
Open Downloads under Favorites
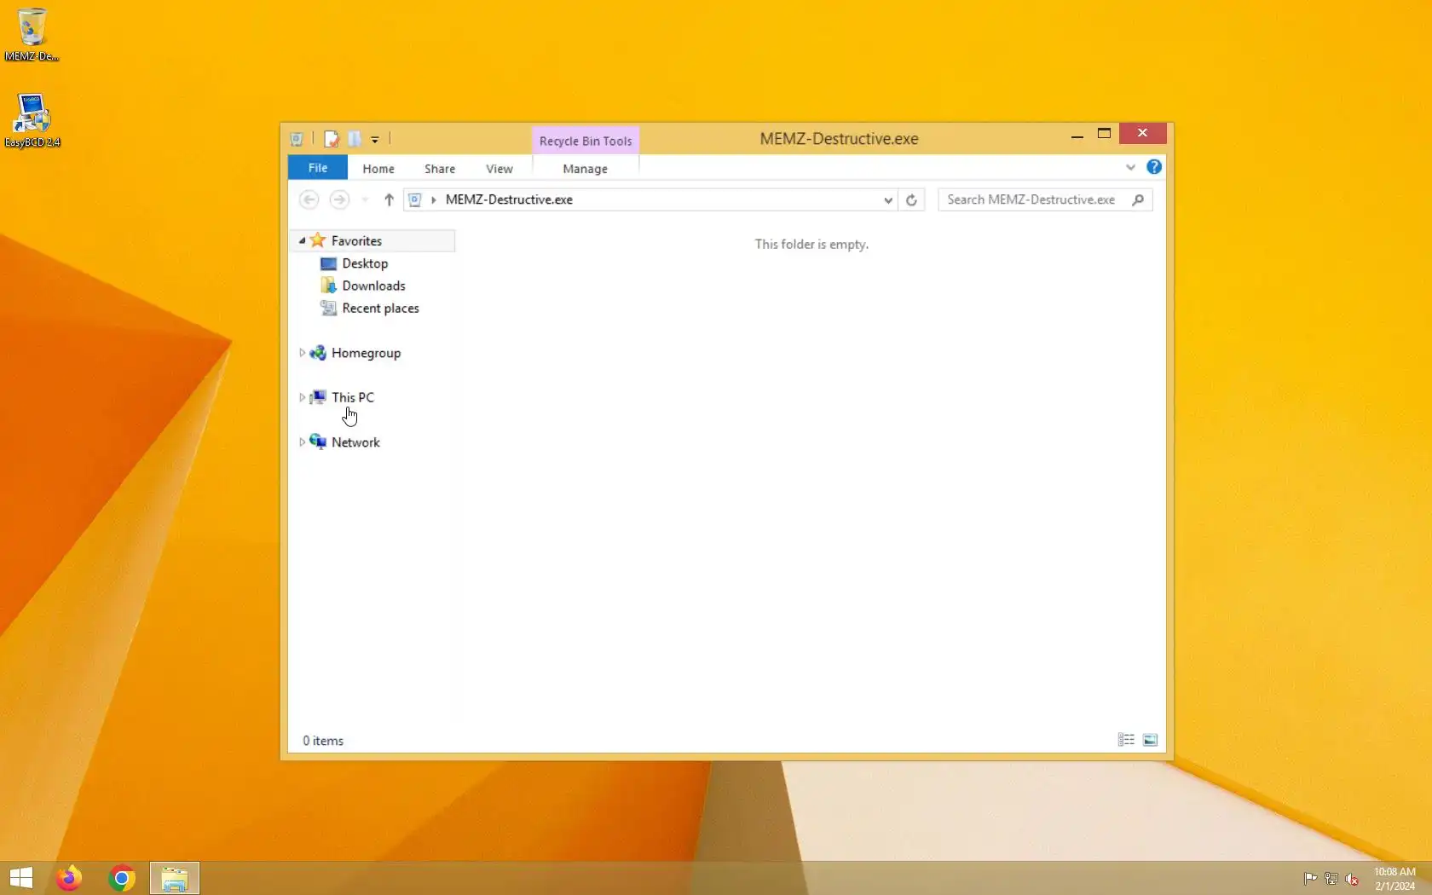[x=373, y=286]
